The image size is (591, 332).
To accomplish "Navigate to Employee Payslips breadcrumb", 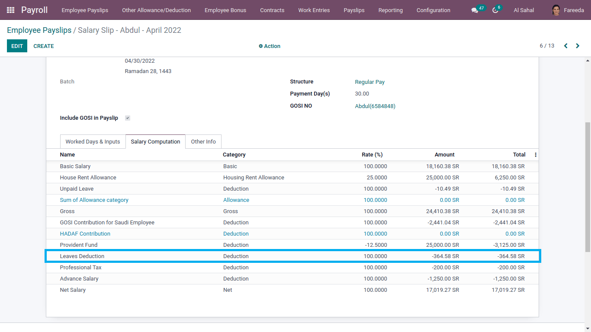I will (x=39, y=30).
